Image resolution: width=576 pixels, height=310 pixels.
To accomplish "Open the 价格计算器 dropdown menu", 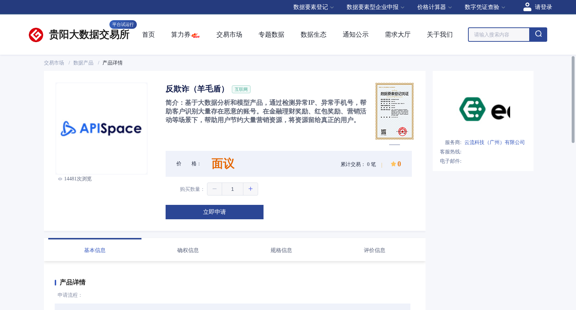I will pos(434,7).
